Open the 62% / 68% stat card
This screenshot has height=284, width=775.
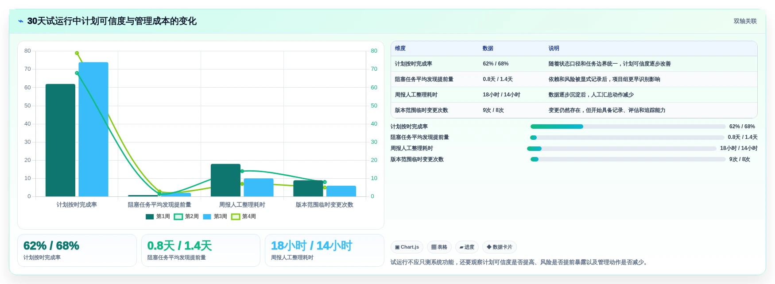pos(77,250)
